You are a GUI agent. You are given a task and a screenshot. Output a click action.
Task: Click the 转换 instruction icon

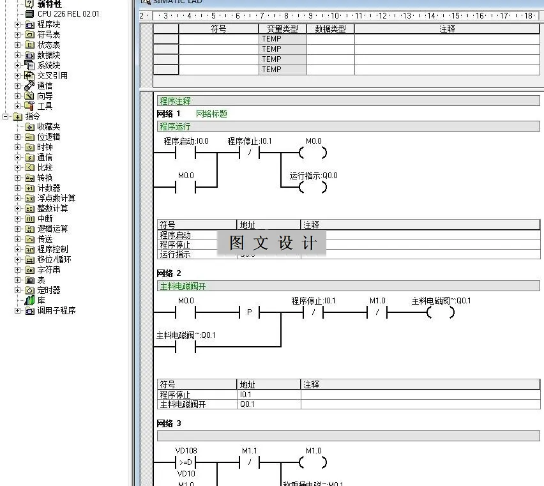tap(29, 178)
